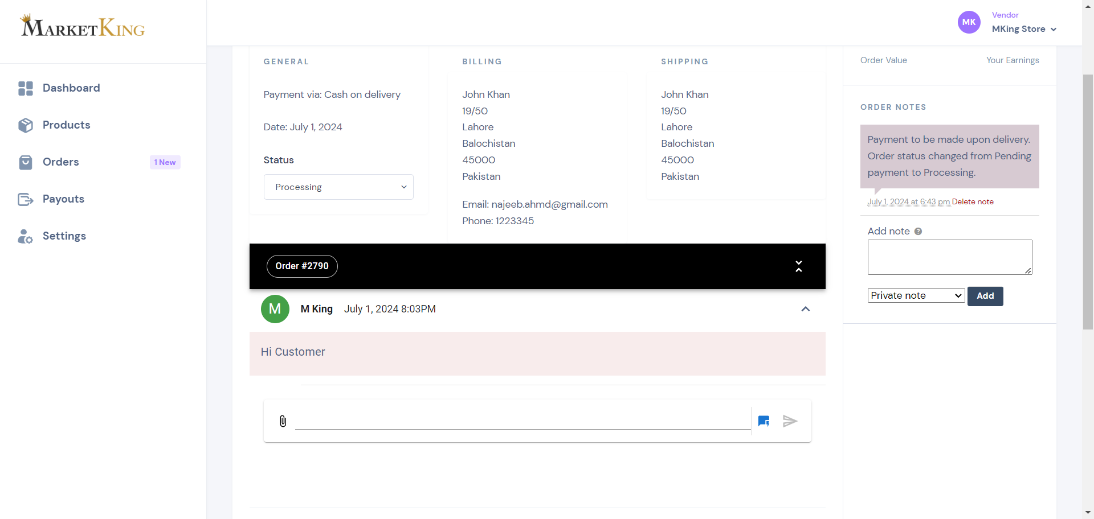Click the Settings user-gear icon
Screen dimensions: 1094x519
[26, 236]
